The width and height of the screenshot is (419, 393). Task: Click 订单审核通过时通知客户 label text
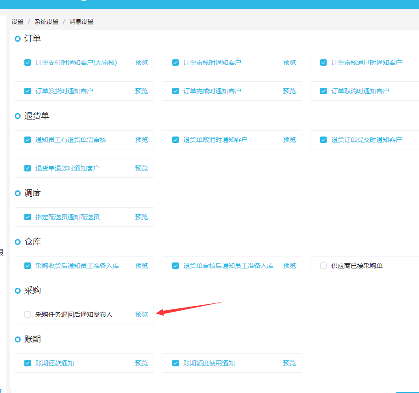366,63
